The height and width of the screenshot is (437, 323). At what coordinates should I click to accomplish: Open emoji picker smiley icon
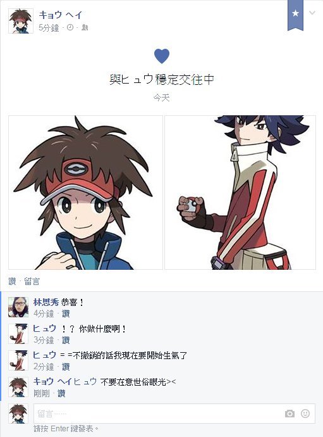click(x=305, y=414)
